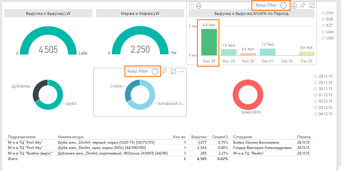
Task: Toggle Keep filter on the Crame donut chart
Action: coord(155,71)
